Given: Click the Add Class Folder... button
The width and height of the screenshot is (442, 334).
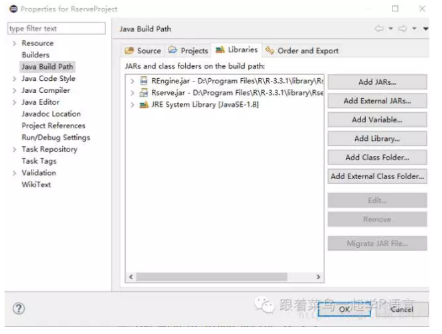Looking at the screenshot, I should click(377, 158).
